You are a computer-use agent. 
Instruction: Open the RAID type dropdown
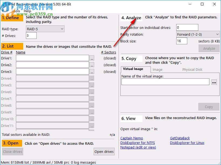(45, 29)
